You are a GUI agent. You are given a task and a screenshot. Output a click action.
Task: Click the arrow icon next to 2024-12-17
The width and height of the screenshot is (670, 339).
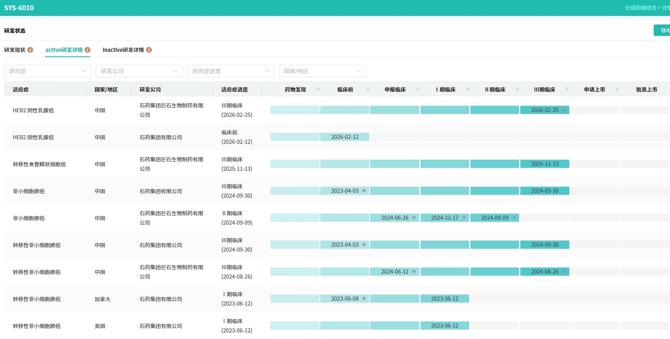(464, 218)
